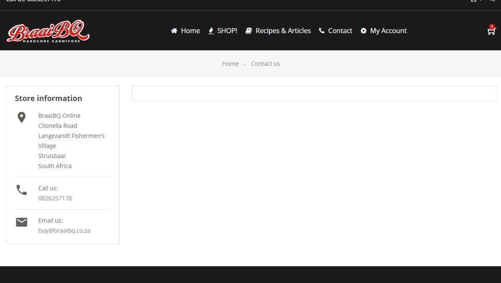Click the cart item count badge
Viewport: 501px width, 283px height.
(x=492, y=27)
